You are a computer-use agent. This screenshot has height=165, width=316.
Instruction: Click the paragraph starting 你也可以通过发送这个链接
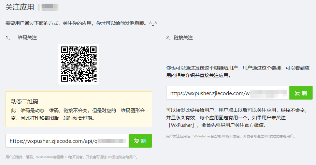click(237, 72)
